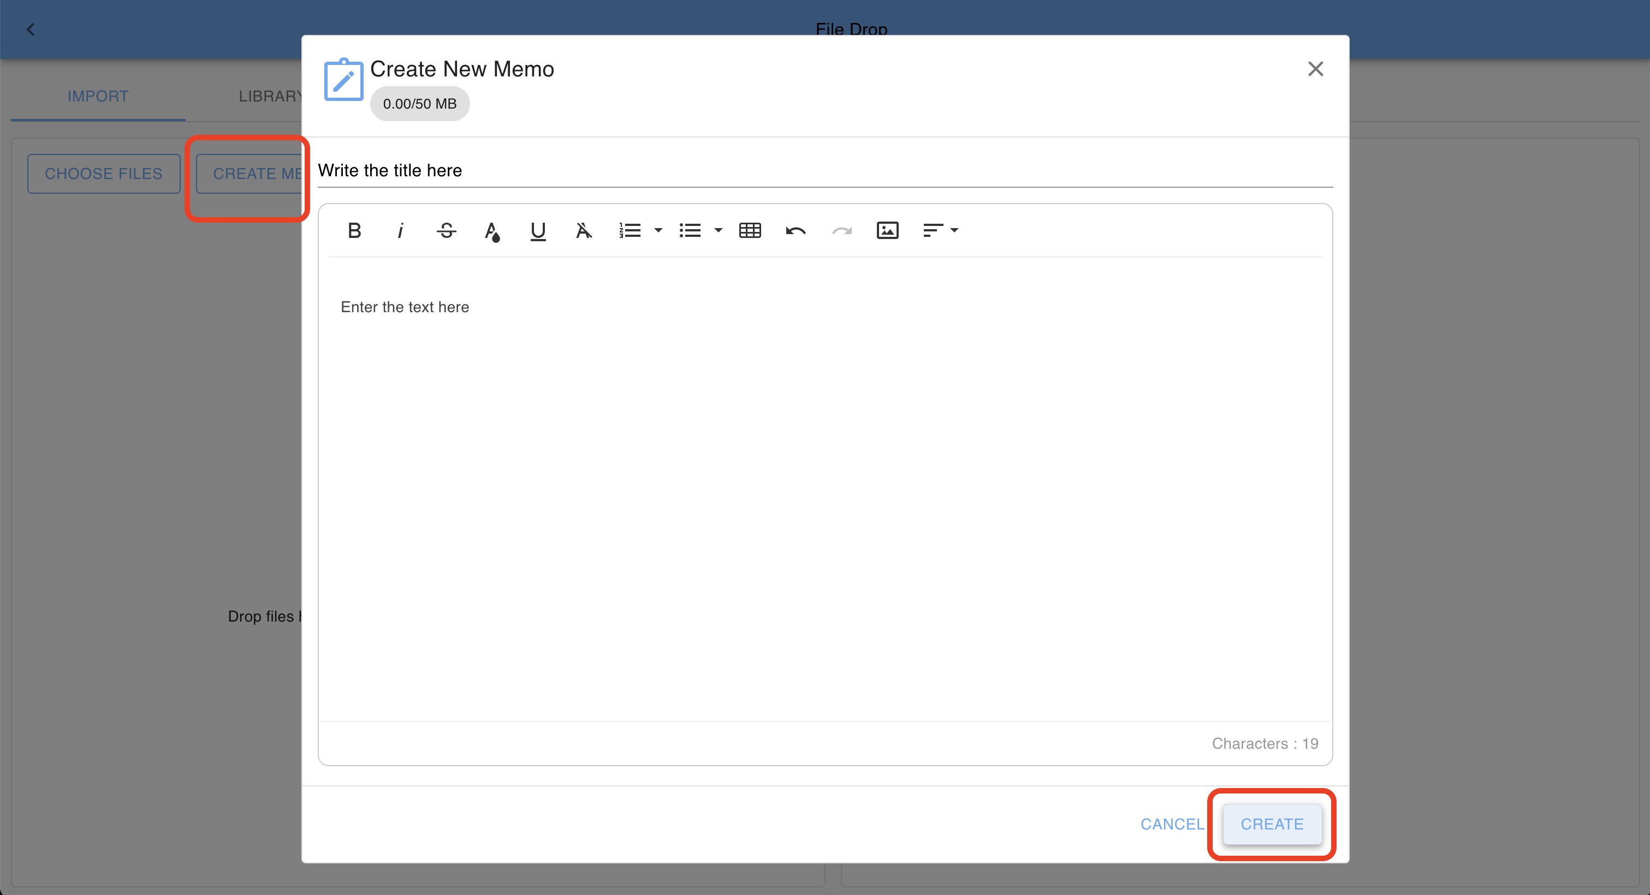
Task: Insert a table into memo
Action: pos(750,230)
